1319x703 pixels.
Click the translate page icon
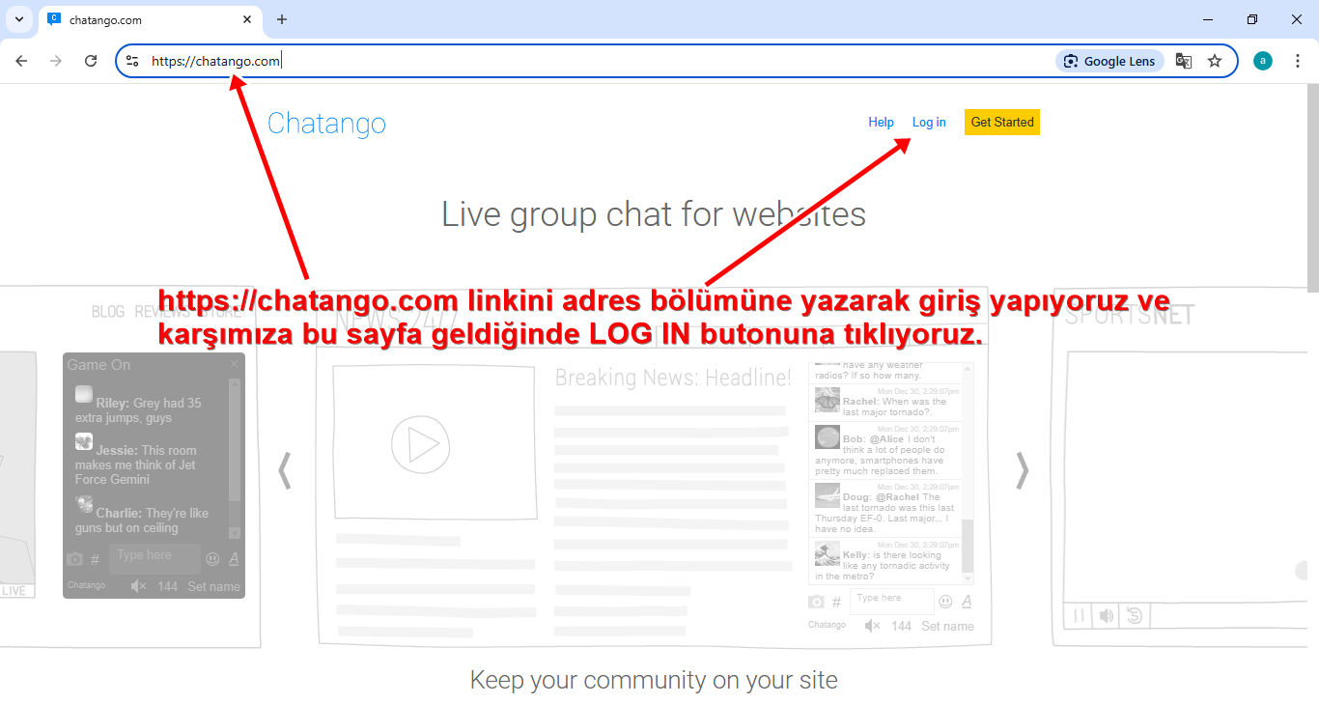1184,61
